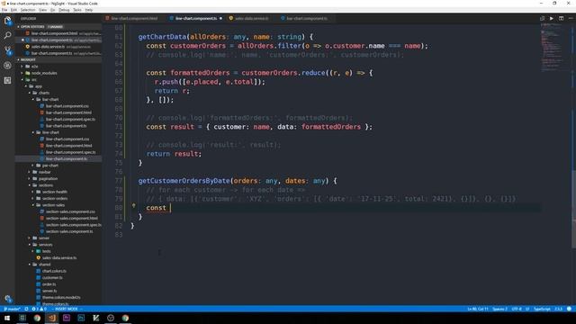This screenshot has width=576, height=324.
Task: Click the purple app icon in taskbar
Action: pyautogui.click(x=67, y=318)
